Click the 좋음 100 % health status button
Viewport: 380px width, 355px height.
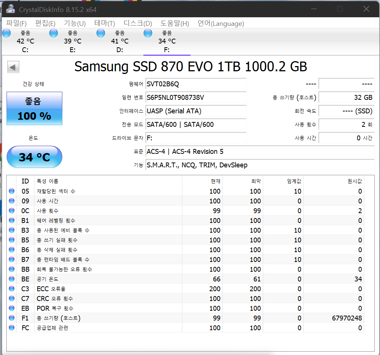34,108
